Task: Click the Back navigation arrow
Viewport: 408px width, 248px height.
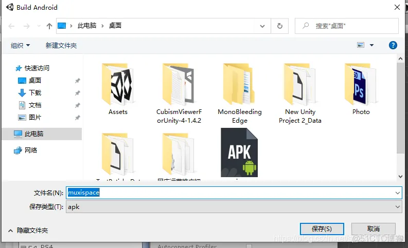Action: [x=11, y=26]
